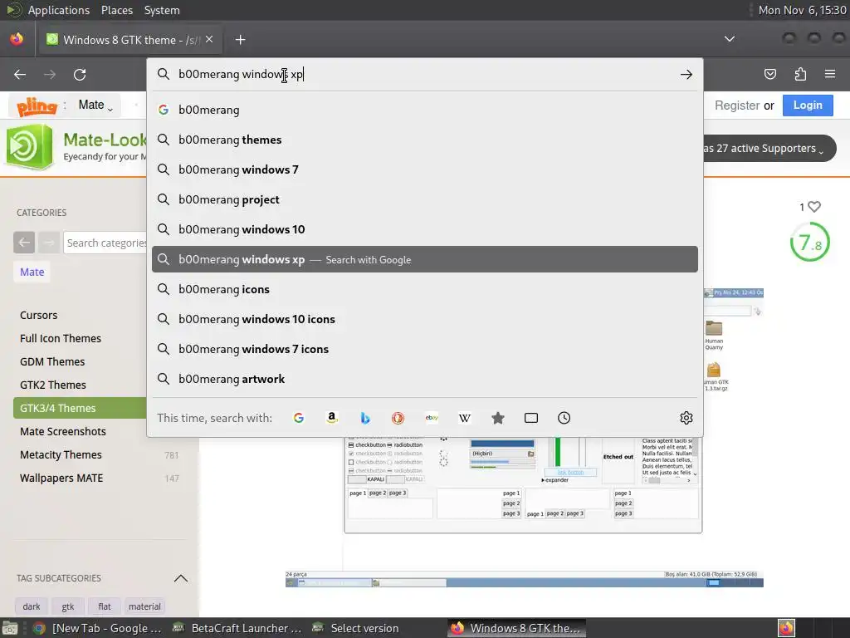Image resolution: width=850 pixels, height=638 pixels.
Task: Click the Login button
Action: [x=808, y=106]
